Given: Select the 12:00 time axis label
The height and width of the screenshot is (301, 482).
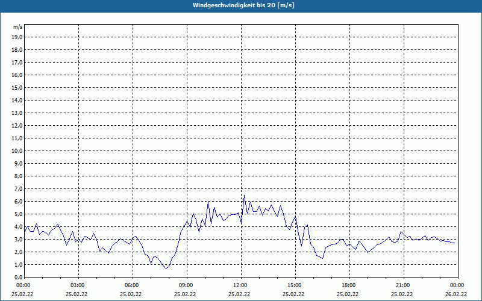Looking at the screenshot, I should (x=240, y=285).
